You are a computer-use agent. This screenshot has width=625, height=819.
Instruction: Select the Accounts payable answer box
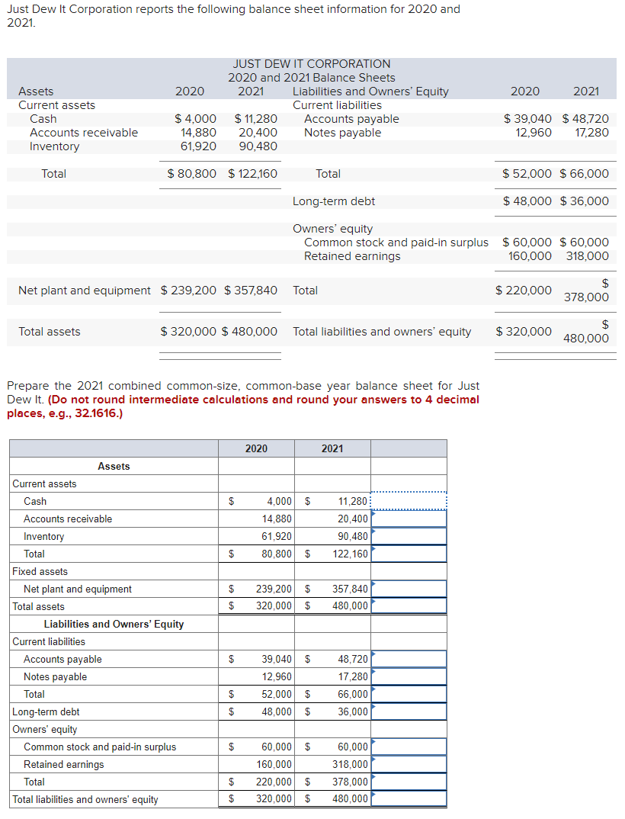coord(409,659)
